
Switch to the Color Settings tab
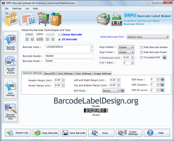tap(83, 73)
